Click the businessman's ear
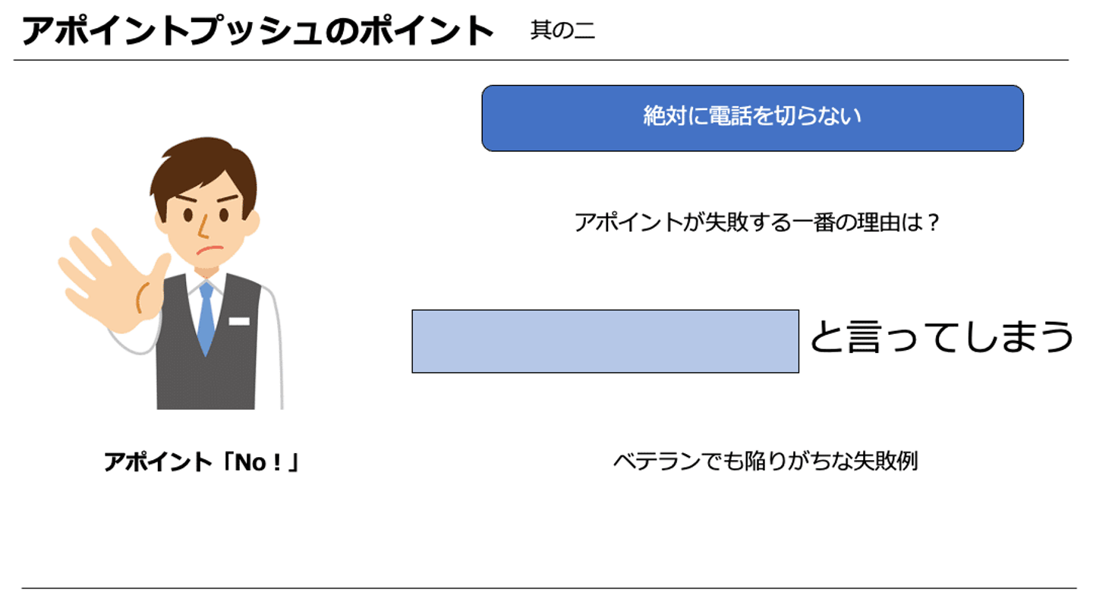 click(x=254, y=222)
